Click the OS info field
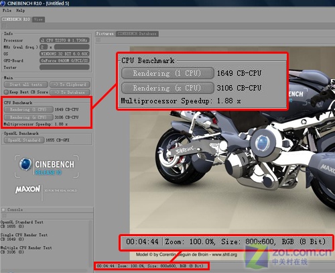Image resolution: width=335 pixels, height=273 pixels. [64, 54]
